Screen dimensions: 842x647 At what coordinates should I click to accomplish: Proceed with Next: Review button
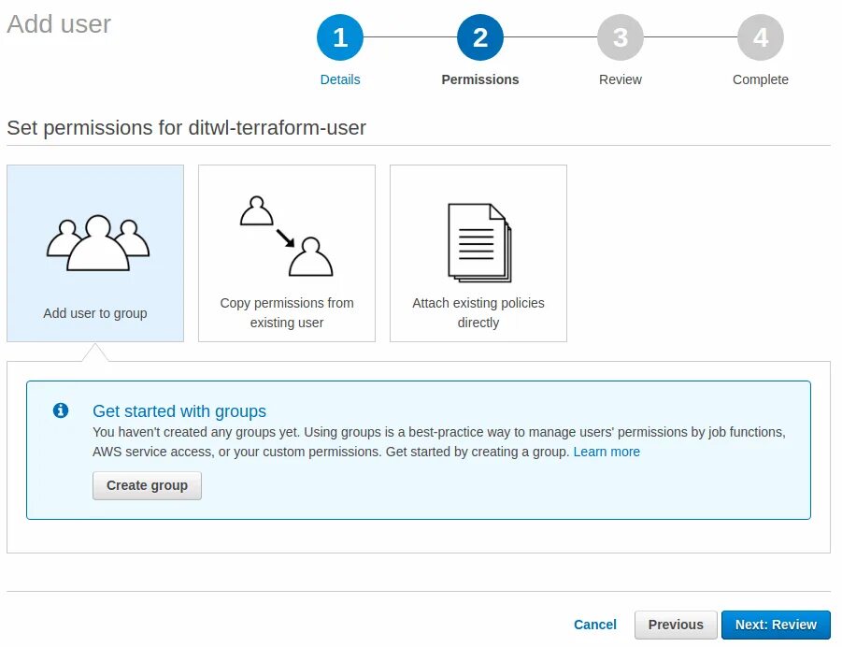point(776,625)
